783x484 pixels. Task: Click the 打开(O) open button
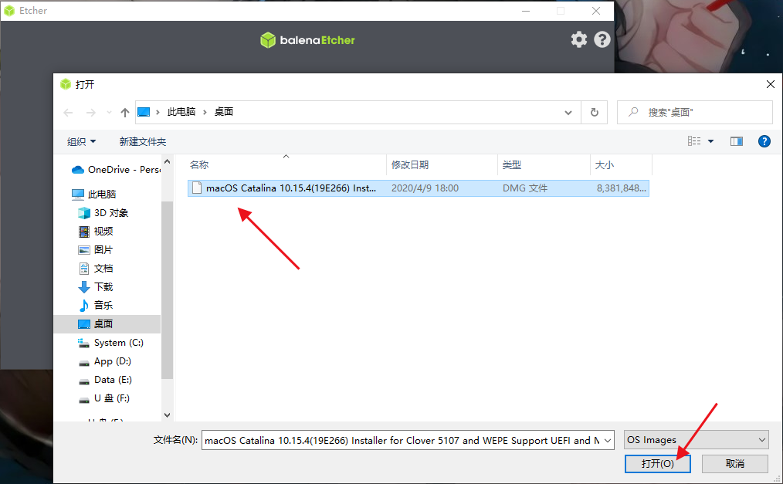[x=657, y=463]
